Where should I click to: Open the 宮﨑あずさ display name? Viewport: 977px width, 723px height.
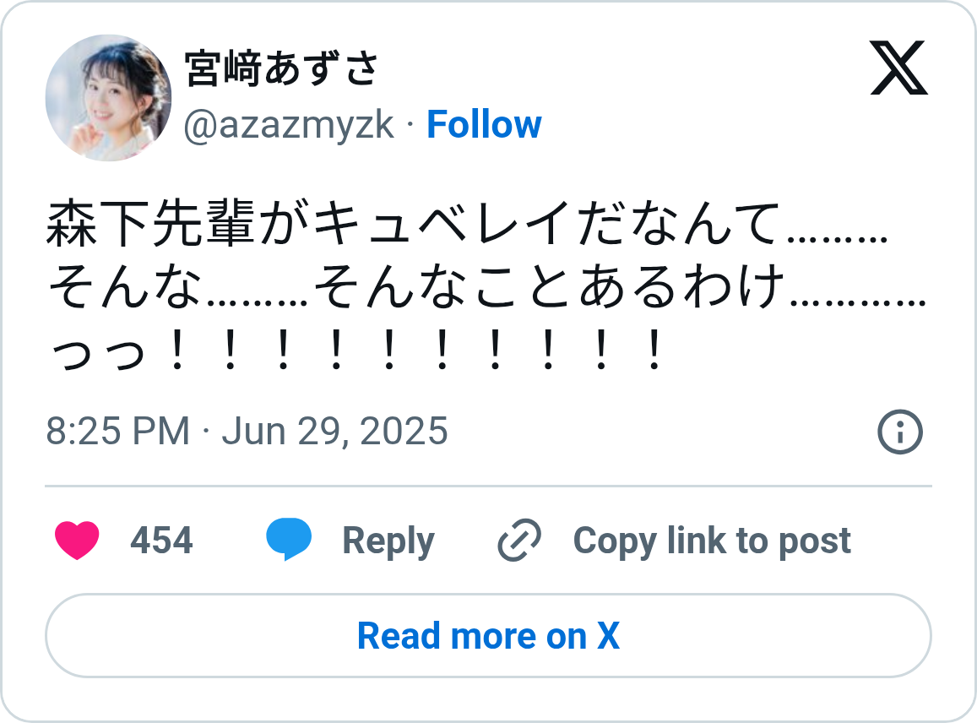tap(281, 68)
